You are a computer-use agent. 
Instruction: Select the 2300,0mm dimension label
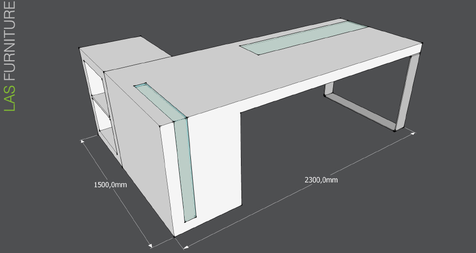[321, 180]
